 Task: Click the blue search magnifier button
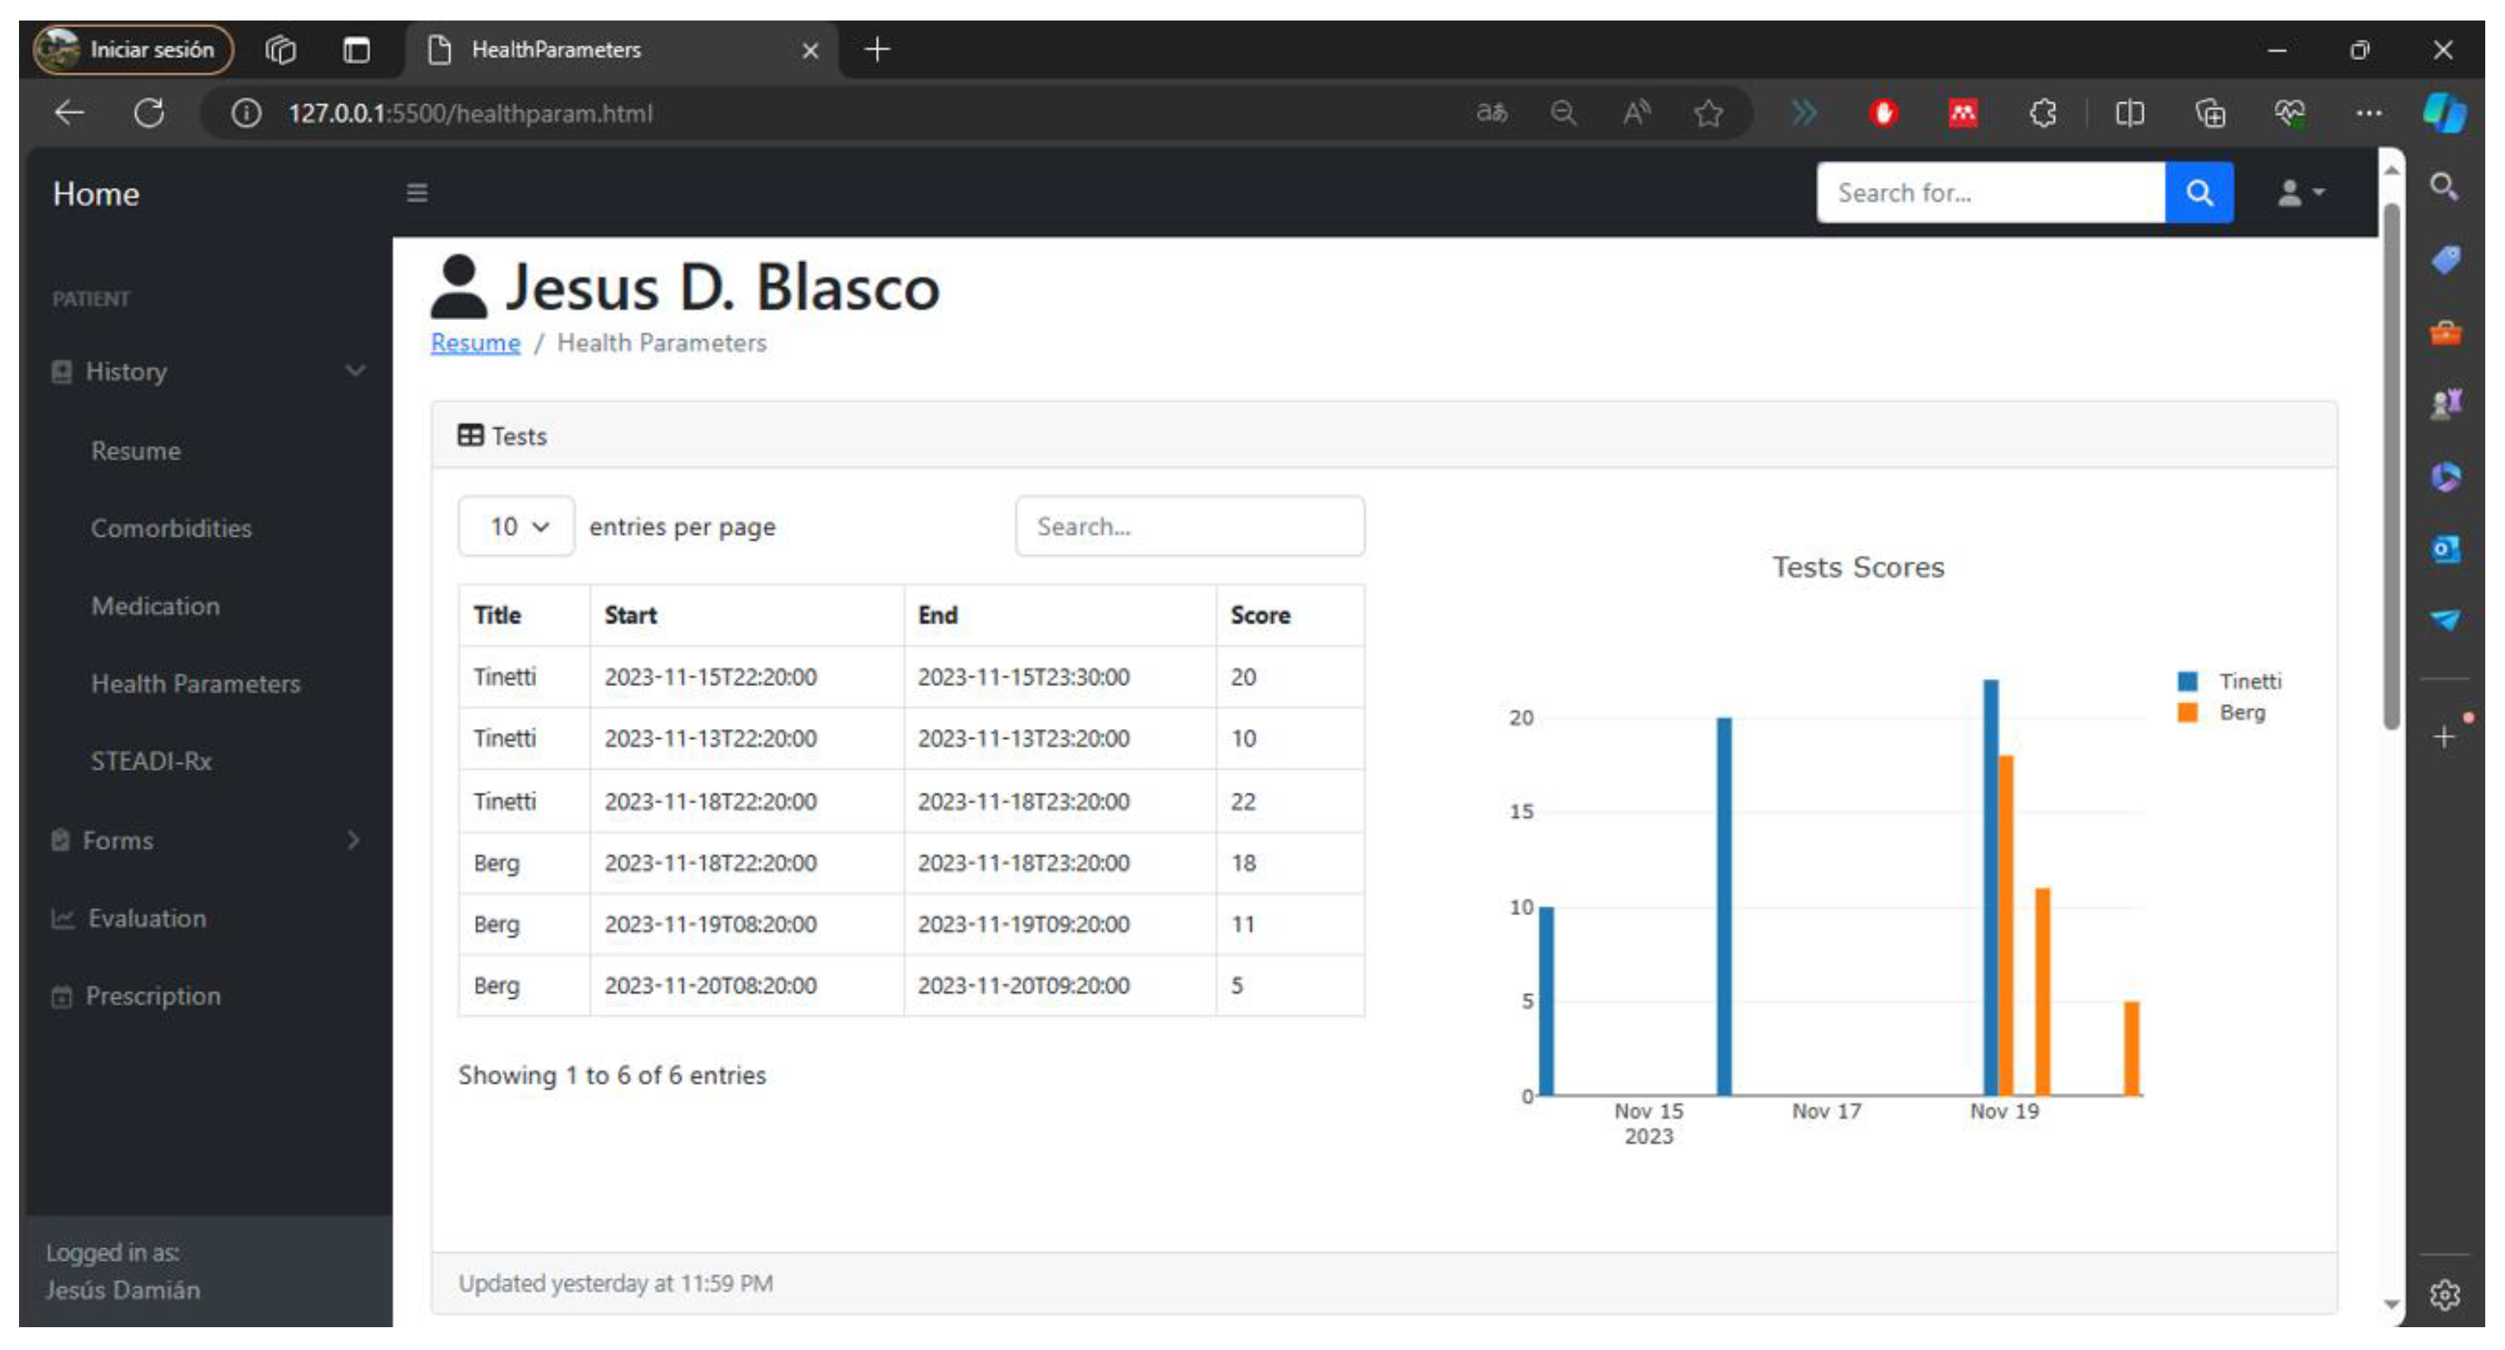pyautogui.click(x=2198, y=192)
